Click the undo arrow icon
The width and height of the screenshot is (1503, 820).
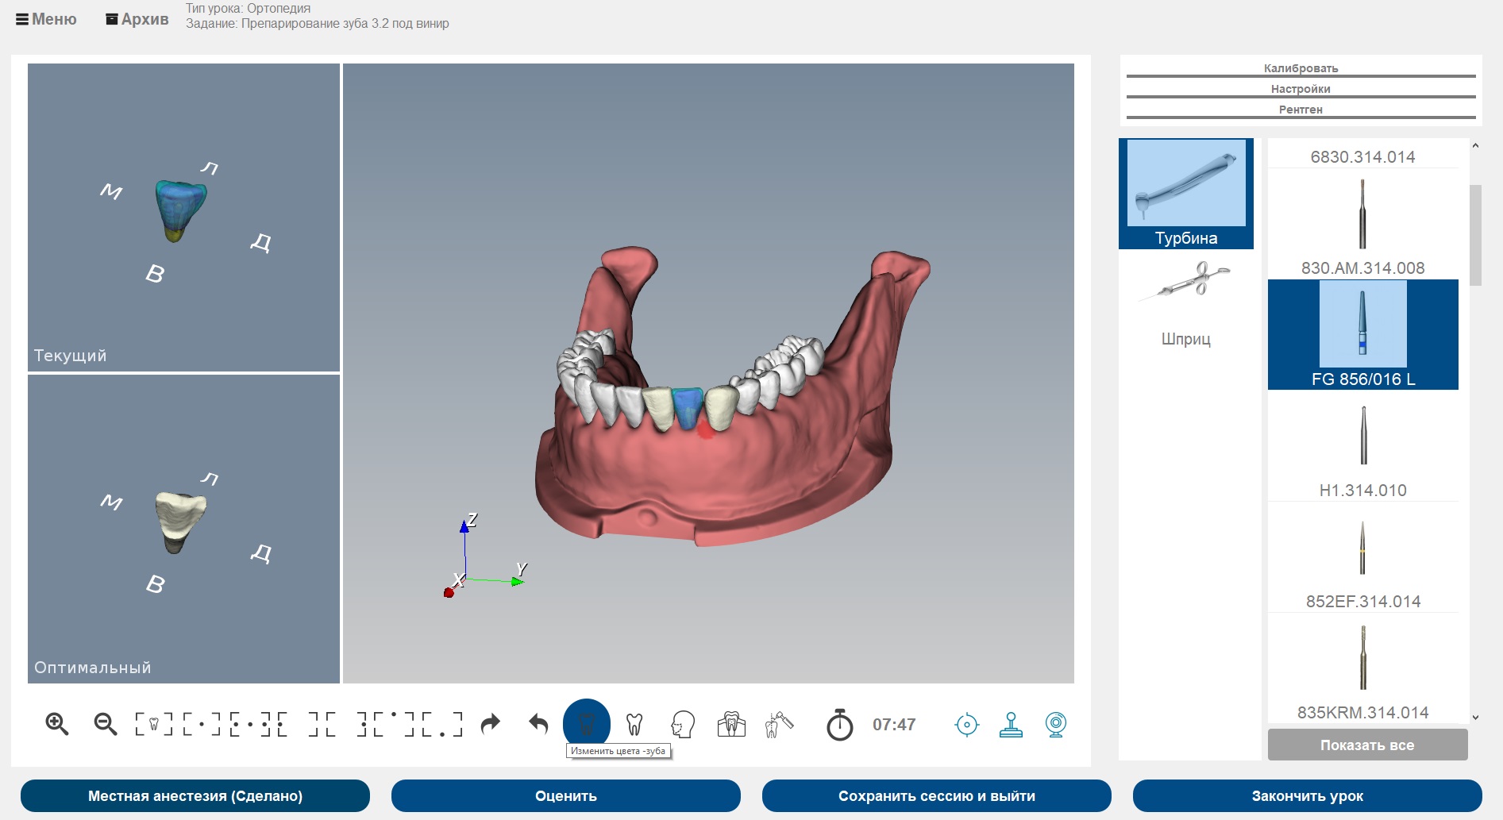[x=538, y=724]
